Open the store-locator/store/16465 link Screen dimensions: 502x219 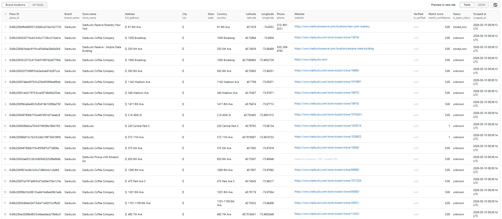coord(327,71)
